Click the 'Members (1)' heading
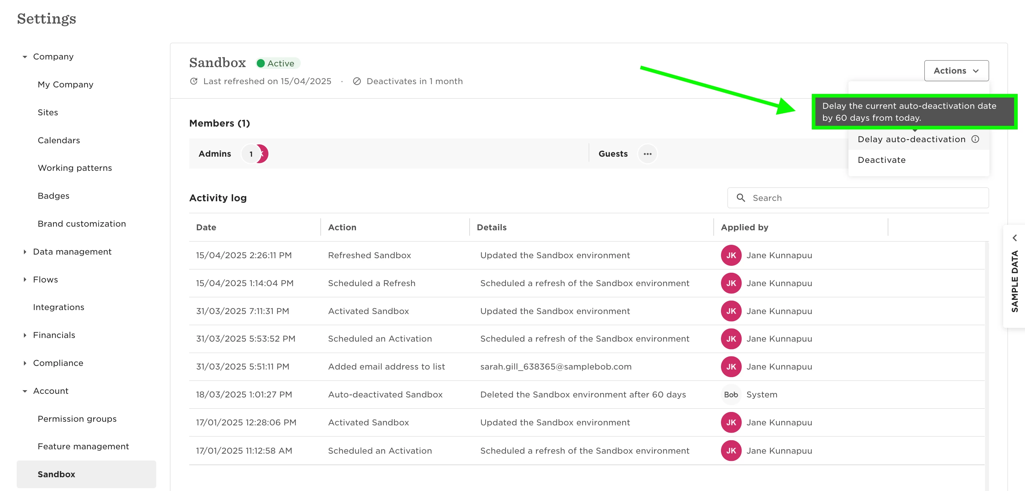This screenshot has height=491, width=1025. pos(220,123)
